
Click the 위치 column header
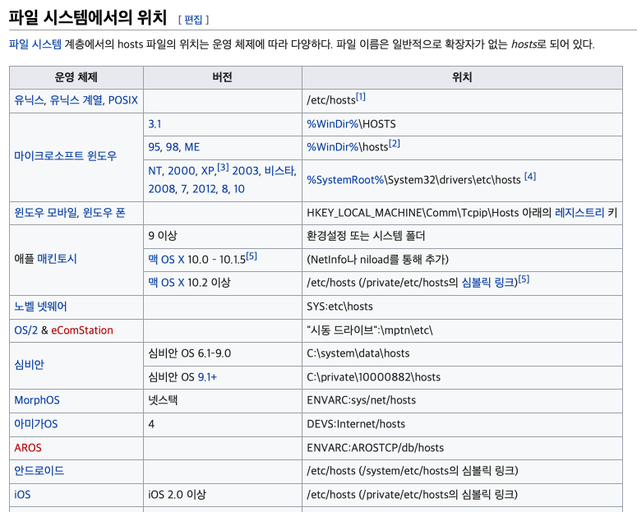[462, 77]
